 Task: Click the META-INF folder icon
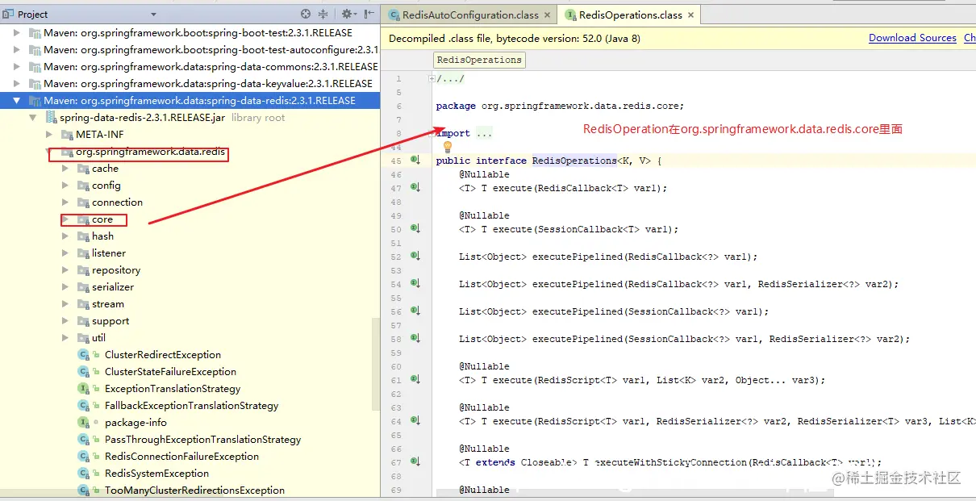[x=67, y=135]
